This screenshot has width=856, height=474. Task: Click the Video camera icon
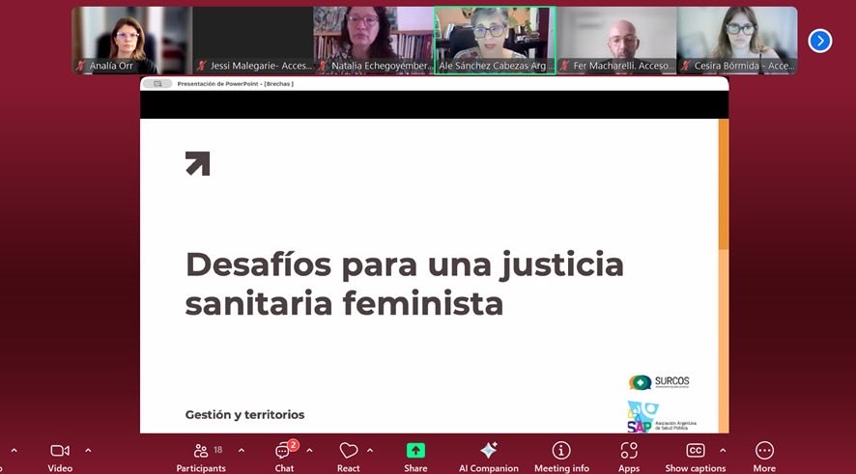point(60,451)
